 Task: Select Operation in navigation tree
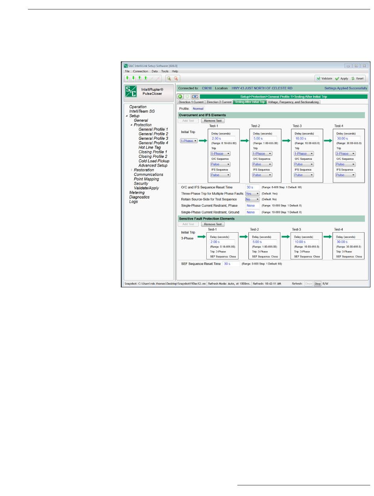point(138,107)
